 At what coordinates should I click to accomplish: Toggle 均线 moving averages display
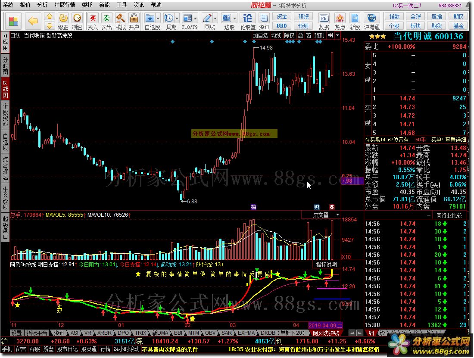[276, 35]
